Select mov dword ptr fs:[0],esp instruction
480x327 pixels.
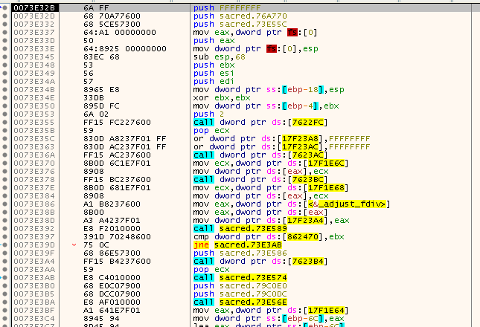(x=255, y=48)
